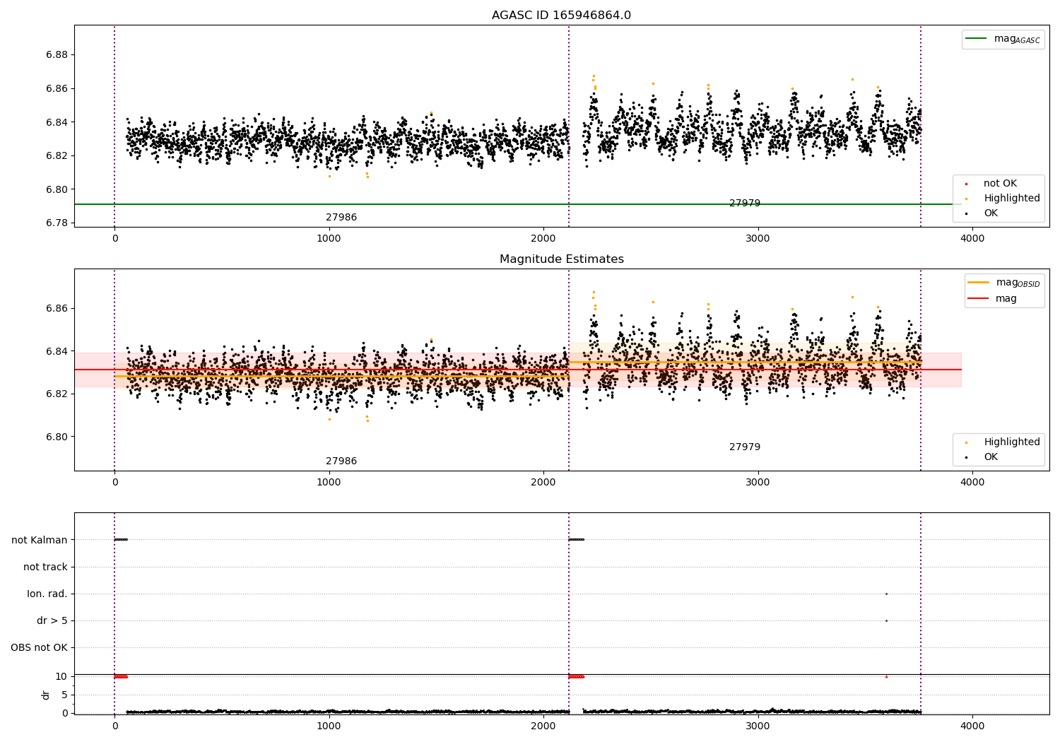Image resolution: width=1060 pixels, height=742 pixels.
Task: Click the OBSID label 27986 in the top plot
Action: 341,218
